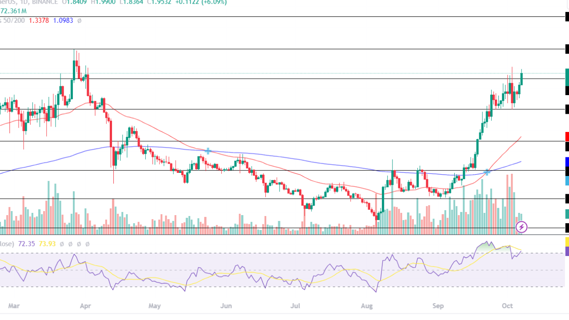Click the Jun label on time axis
The height and width of the screenshot is (320, 569).
click(226, 306)
